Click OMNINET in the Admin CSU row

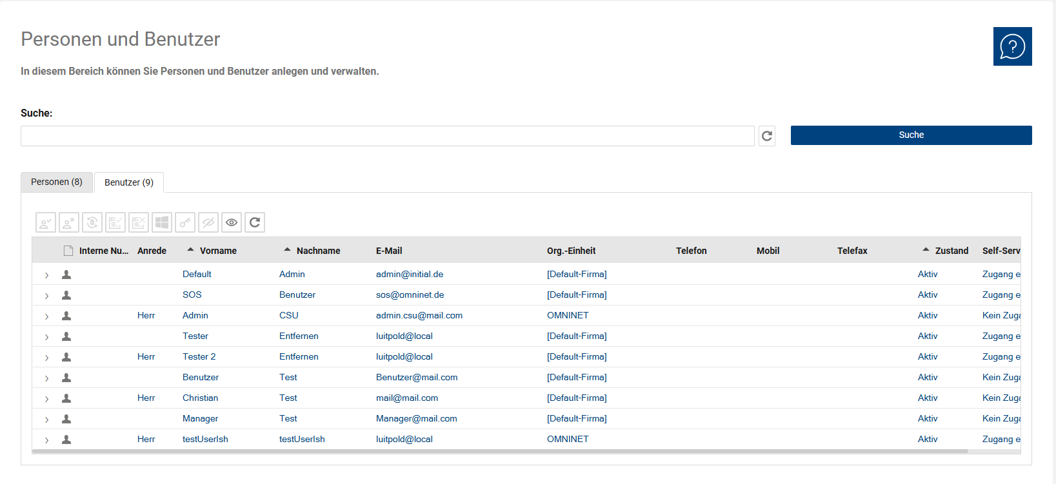pos(568,315)
